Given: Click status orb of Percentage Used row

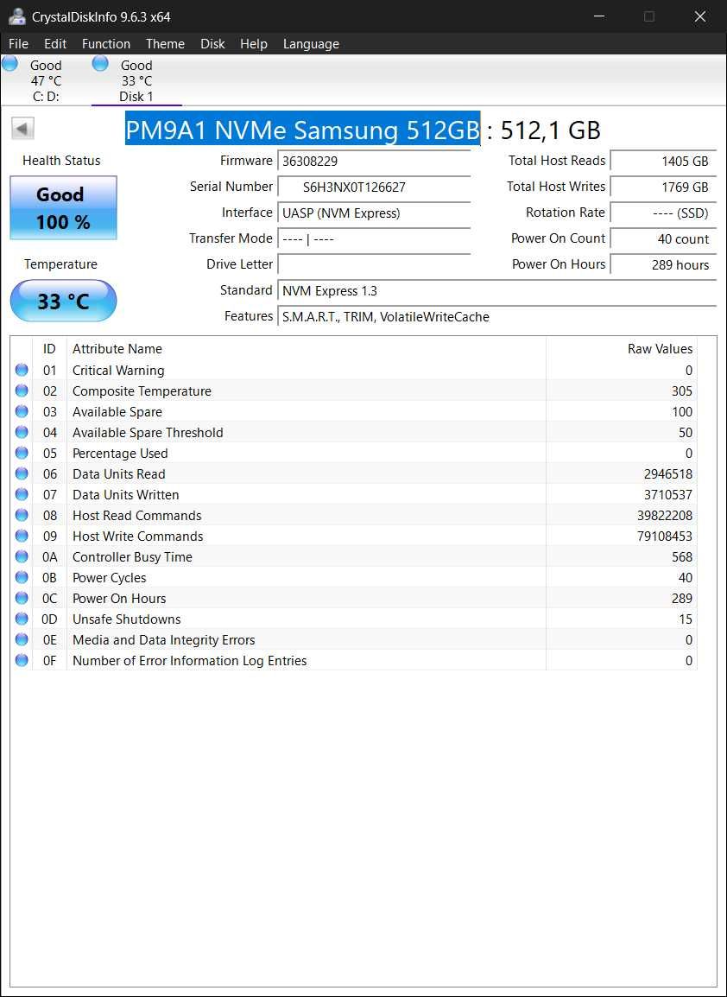Looking at the screenshot, I should [22, 453].
